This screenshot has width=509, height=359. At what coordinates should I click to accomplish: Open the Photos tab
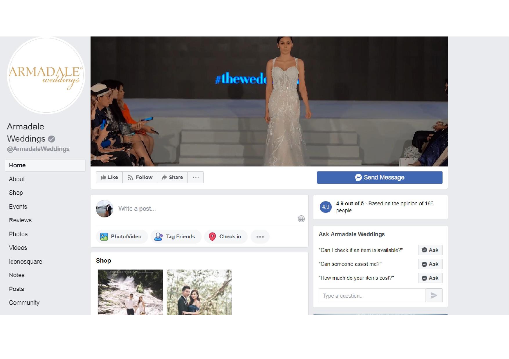pyautogui.click(x=18, y=234)
